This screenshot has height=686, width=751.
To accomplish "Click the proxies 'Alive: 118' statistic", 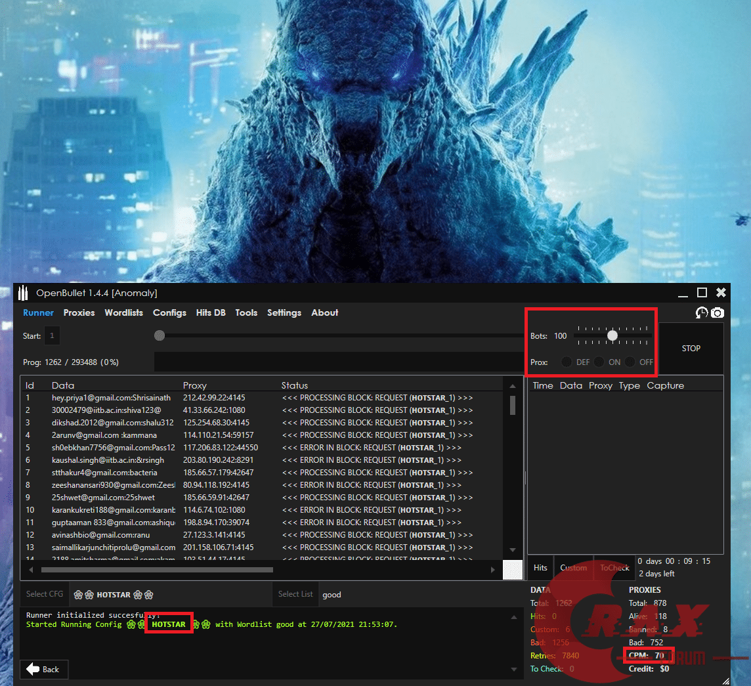I will tap(647, 616).
